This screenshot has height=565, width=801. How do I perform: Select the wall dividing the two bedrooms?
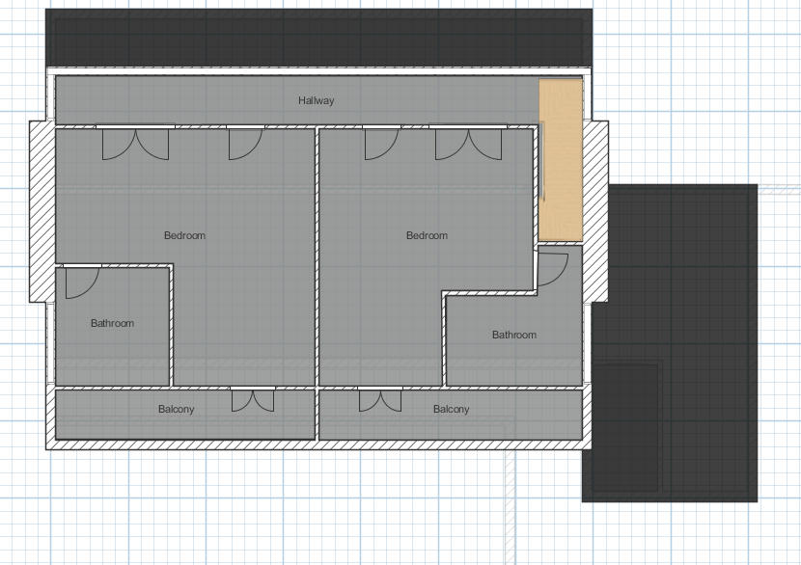pos(317,256)
